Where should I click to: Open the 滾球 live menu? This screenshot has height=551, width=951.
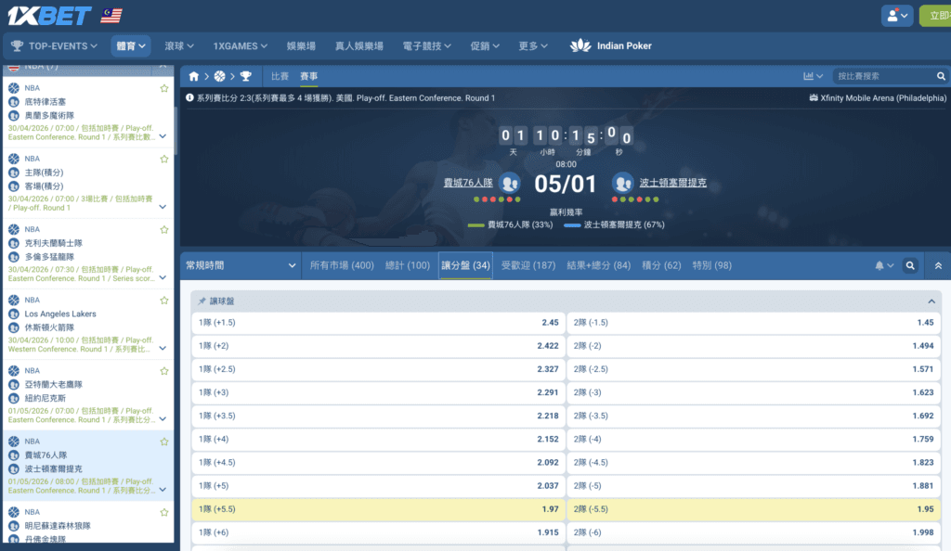click(179, 46)
